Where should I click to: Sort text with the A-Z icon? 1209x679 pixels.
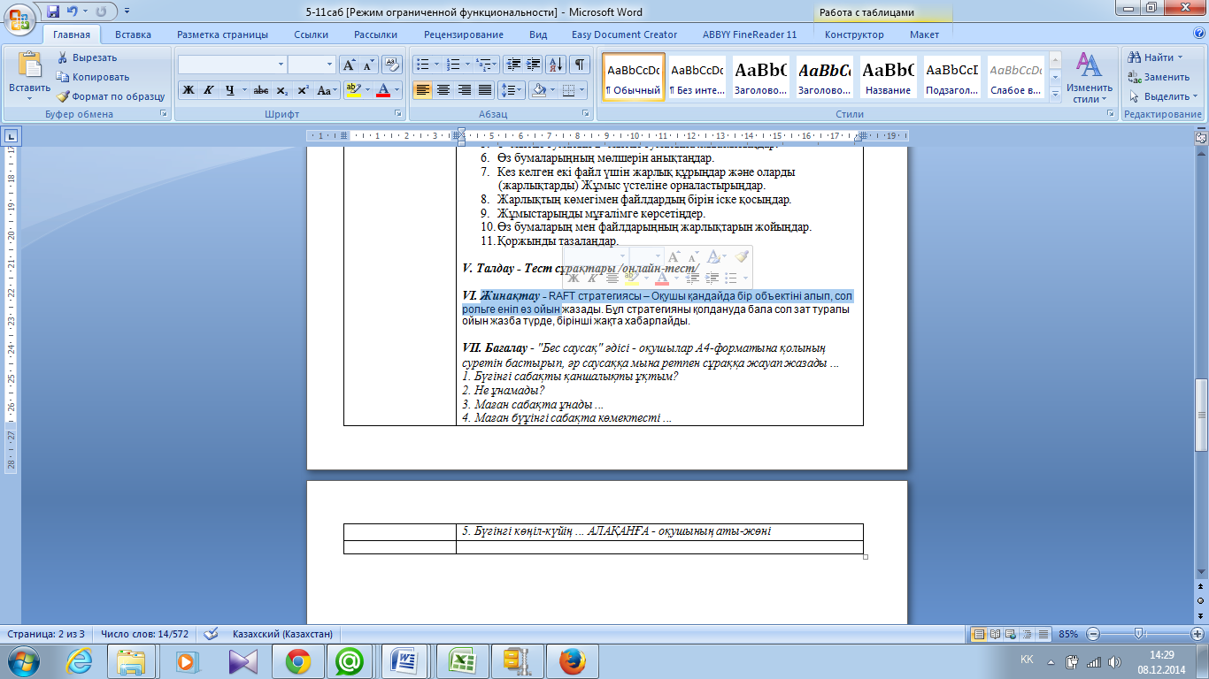tap(556, 65)
